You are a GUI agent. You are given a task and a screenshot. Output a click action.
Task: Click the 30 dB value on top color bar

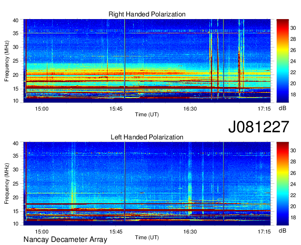tap(293, 28)
